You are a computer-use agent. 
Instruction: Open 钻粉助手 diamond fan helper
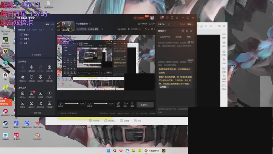click(40, 78)
